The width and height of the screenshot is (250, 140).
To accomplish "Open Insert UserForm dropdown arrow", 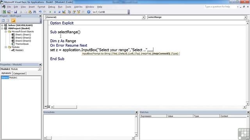I will (12, 12).
